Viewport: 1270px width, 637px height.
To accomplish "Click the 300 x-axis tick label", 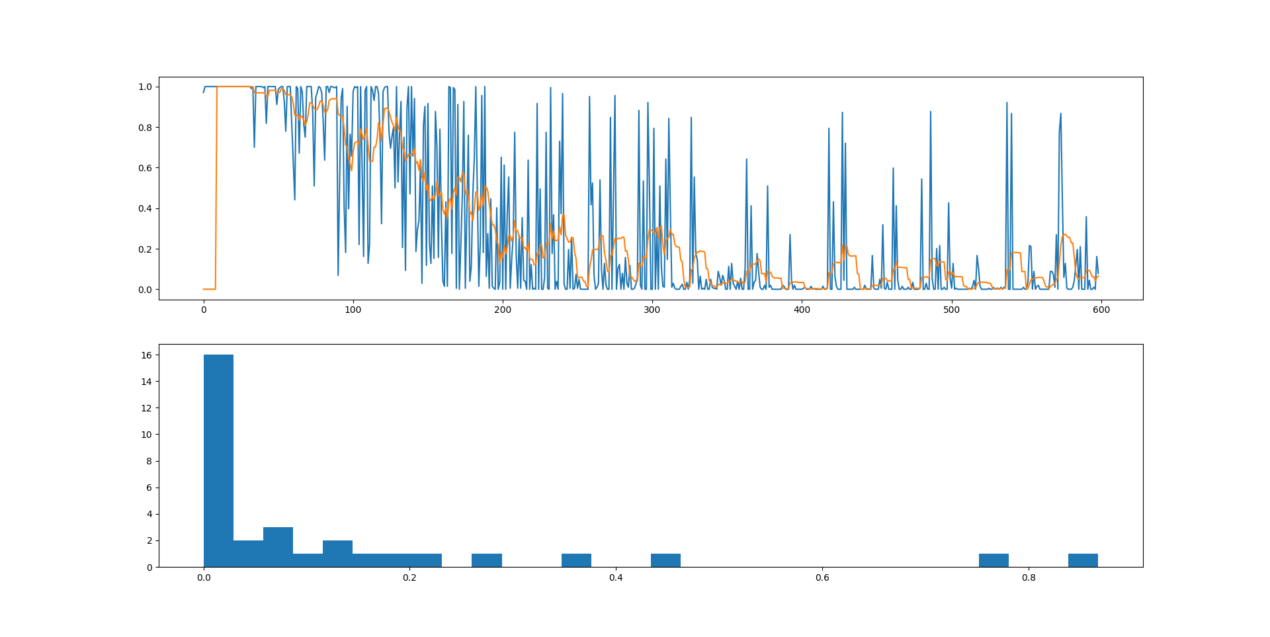I will click(652, 310).
